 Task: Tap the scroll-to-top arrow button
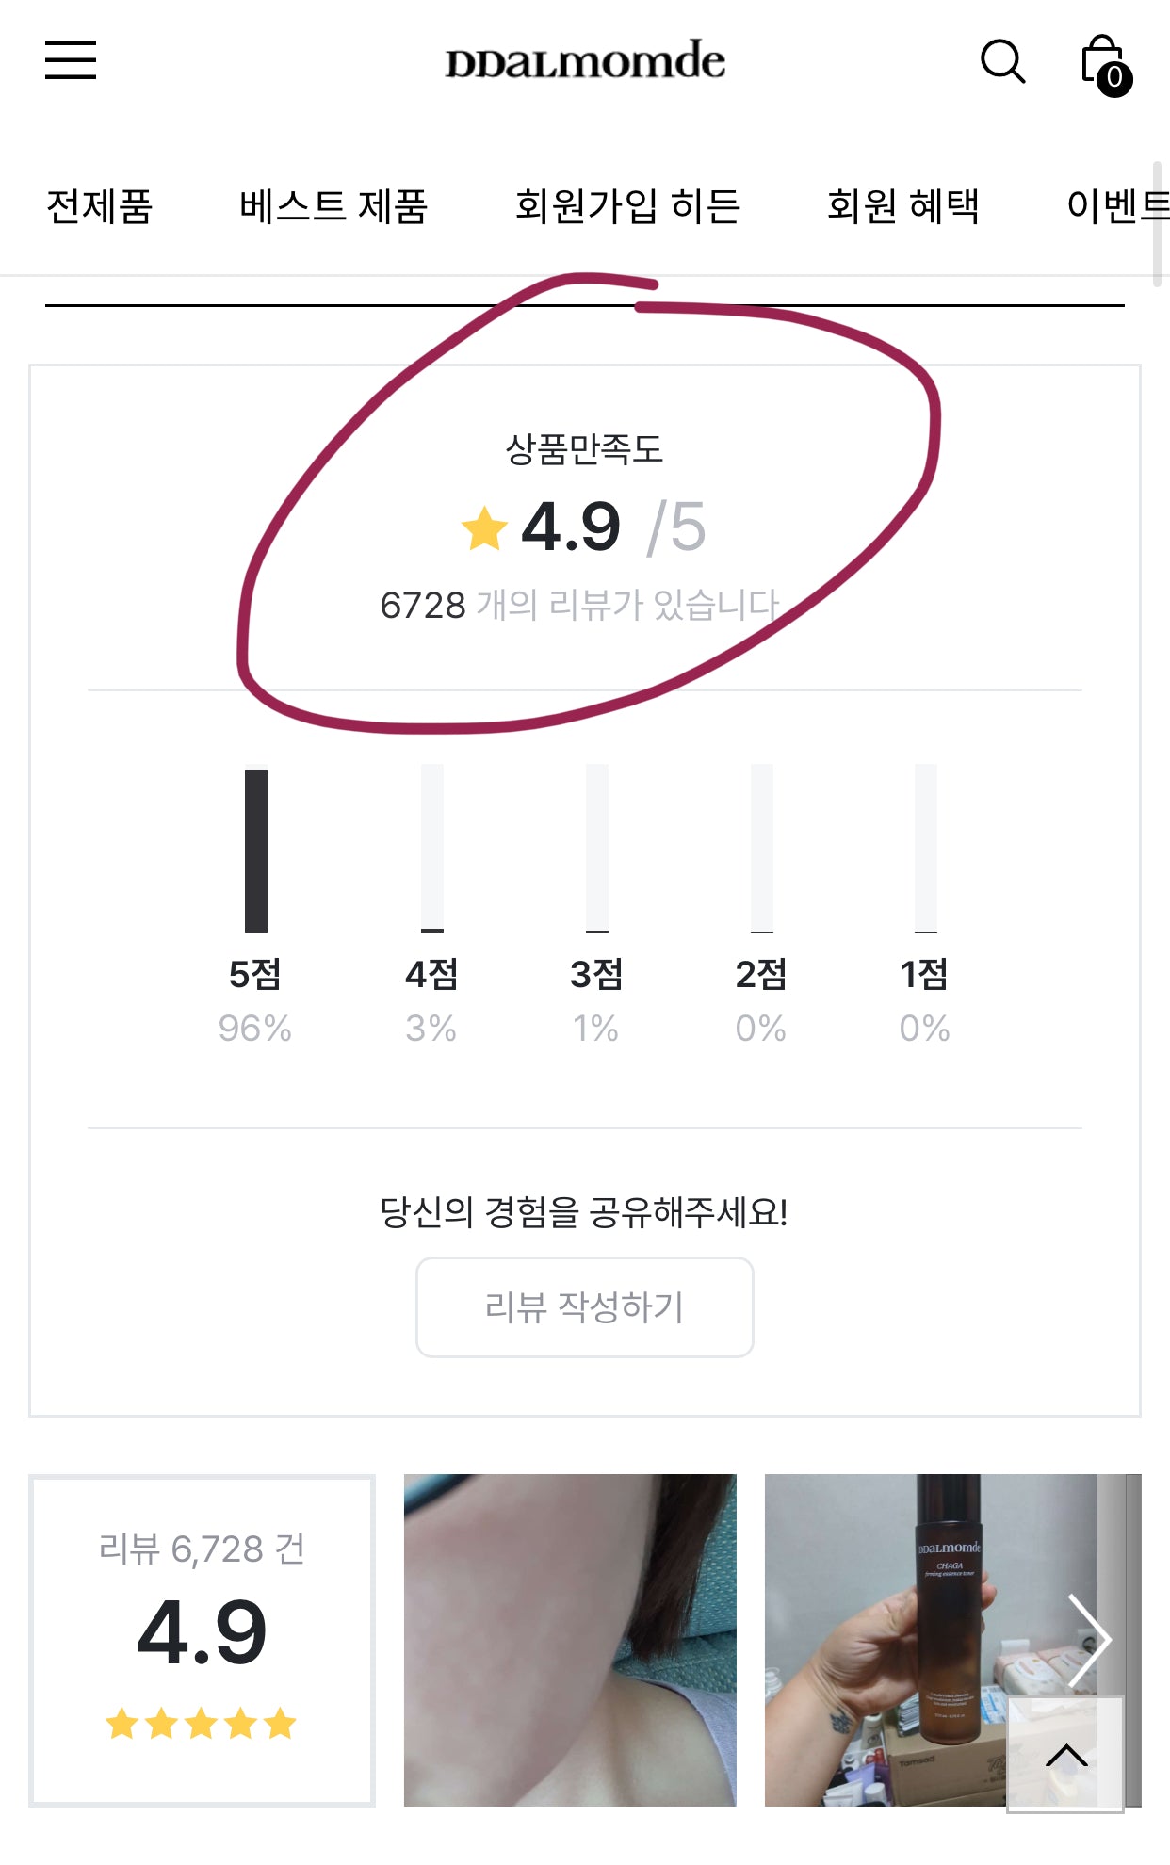[x=1065, y=1754]
